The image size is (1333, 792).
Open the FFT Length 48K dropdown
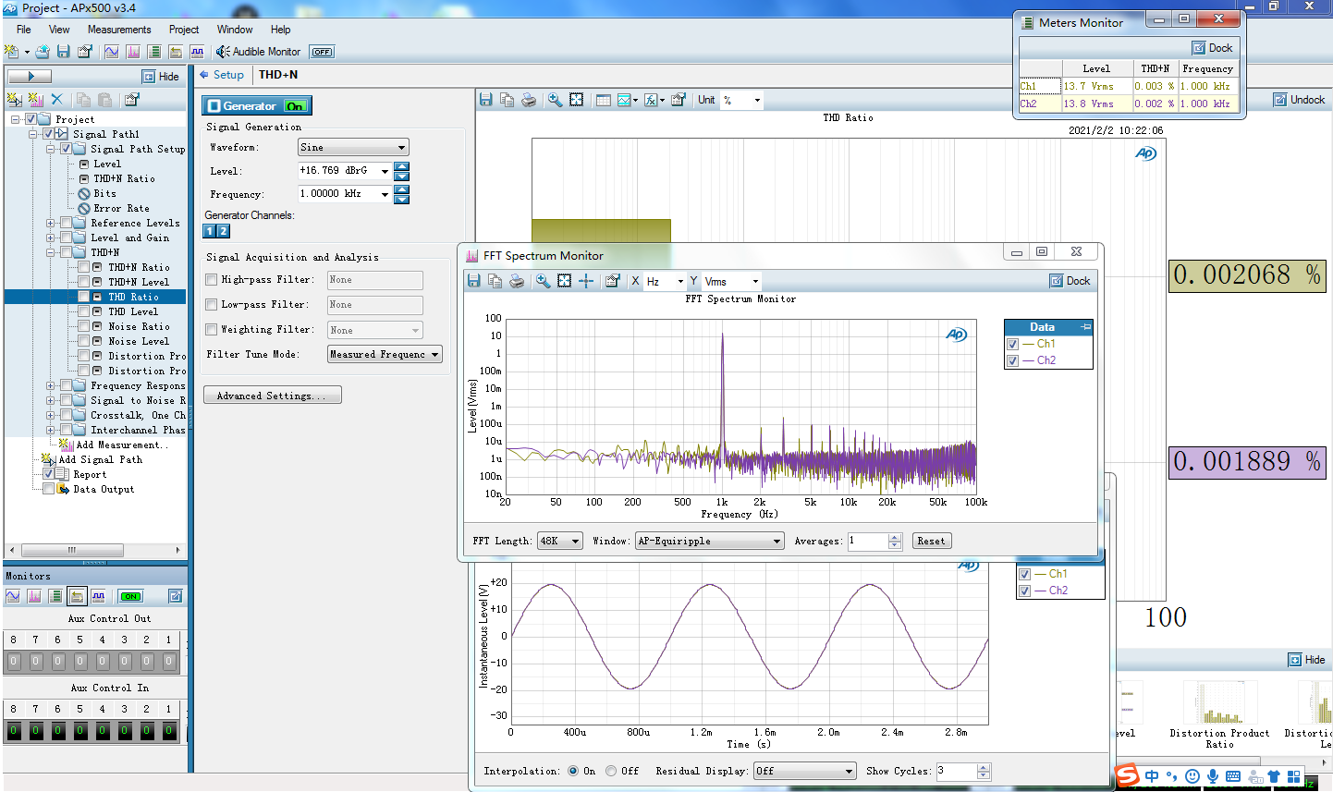559,541
